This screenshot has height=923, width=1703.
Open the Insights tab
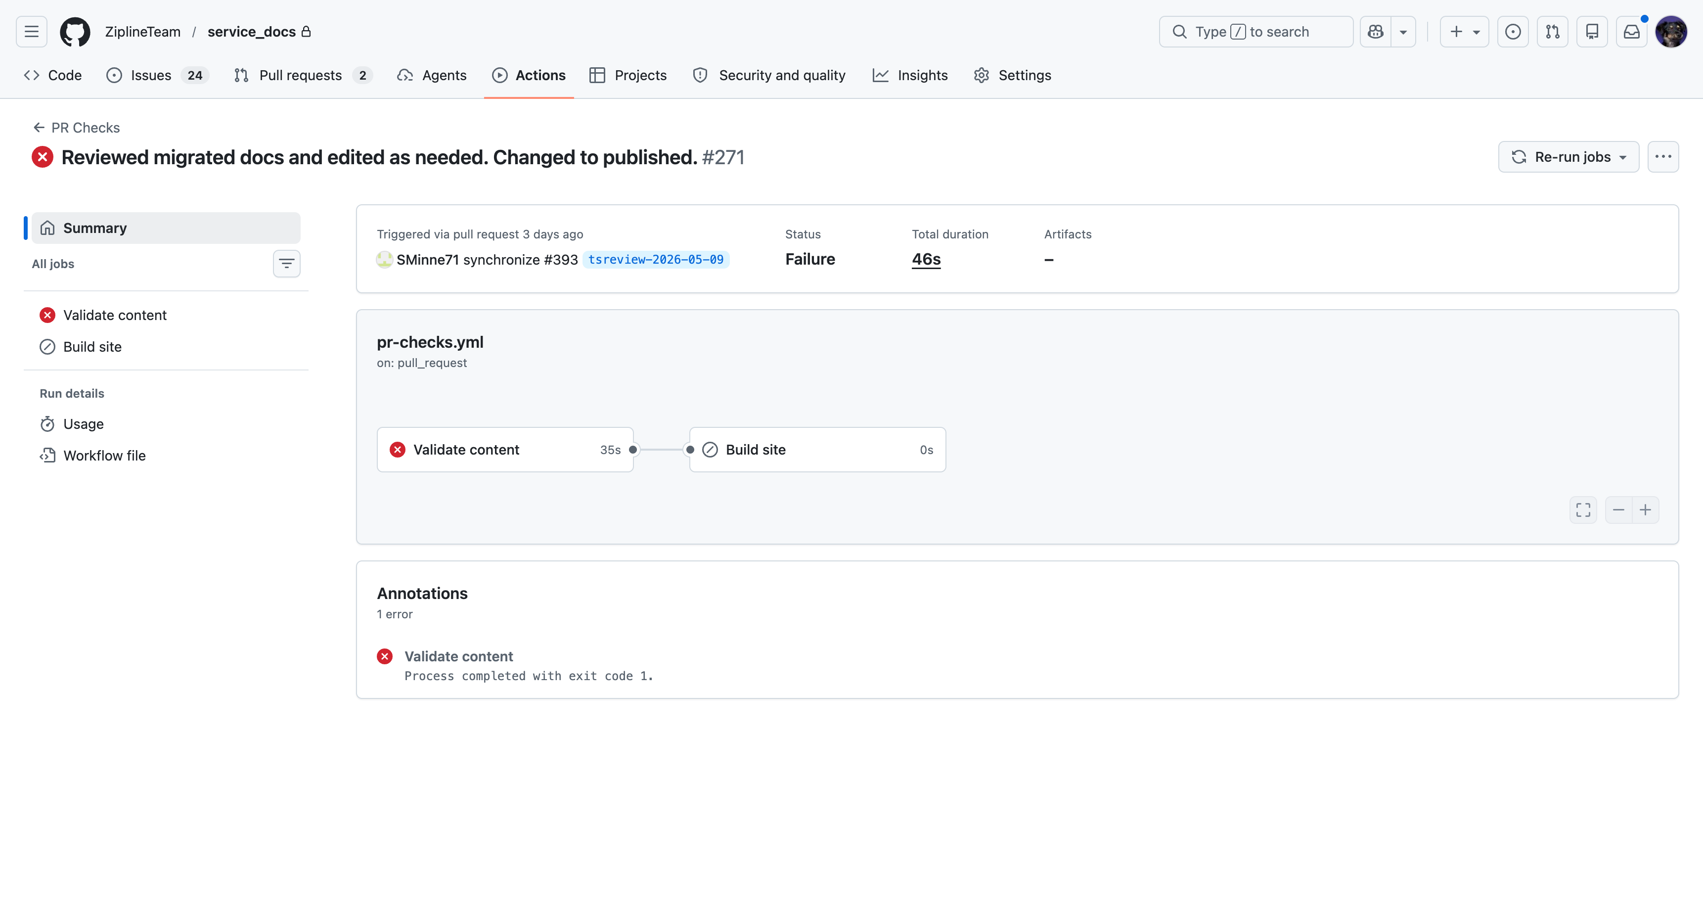tap(910, 75)
